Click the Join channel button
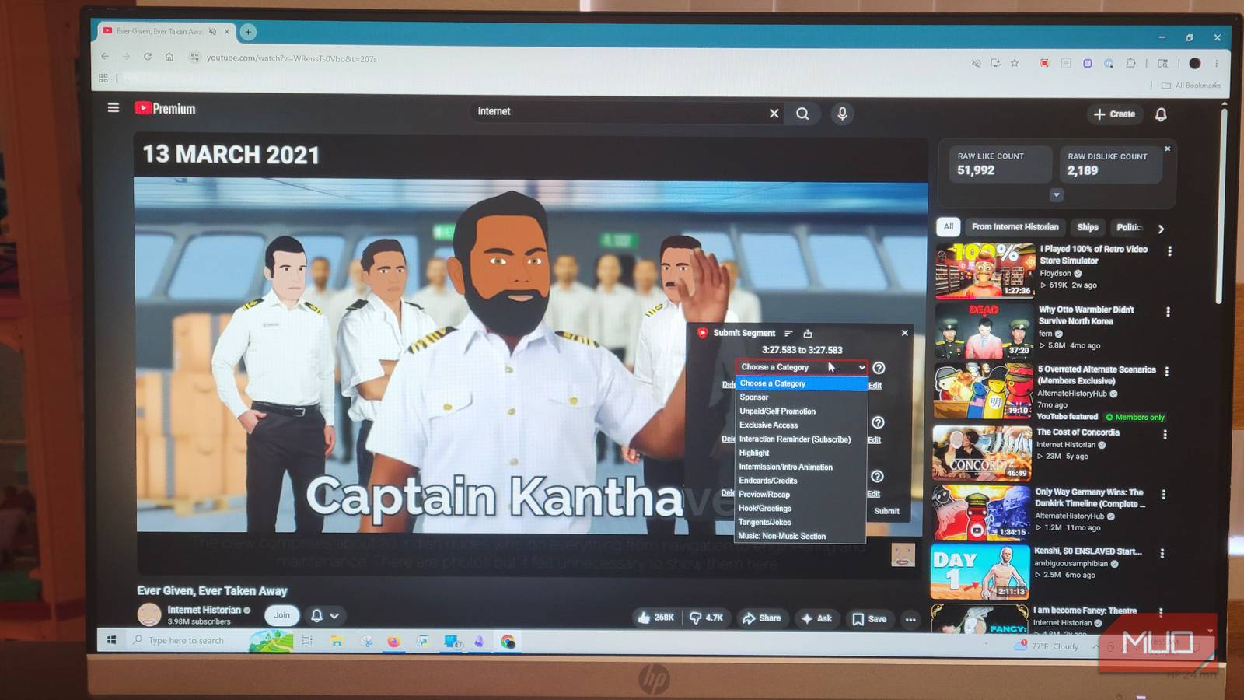The width and height of the screenshot is (1244, 700). [281, 615]
